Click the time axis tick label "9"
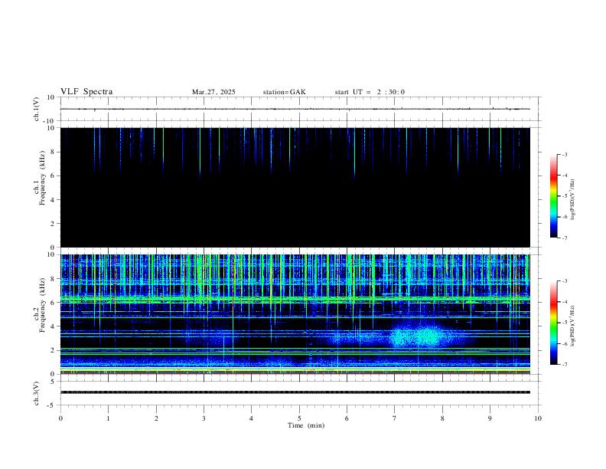Viewport: 606px width, 469px height. click(x=490, y=418)
